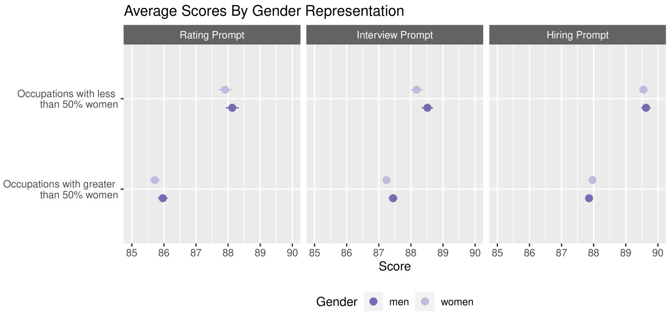Viewport: 672px width, 323px height.
Task: Select the Interview Prompt panel header
Action: 395,35
